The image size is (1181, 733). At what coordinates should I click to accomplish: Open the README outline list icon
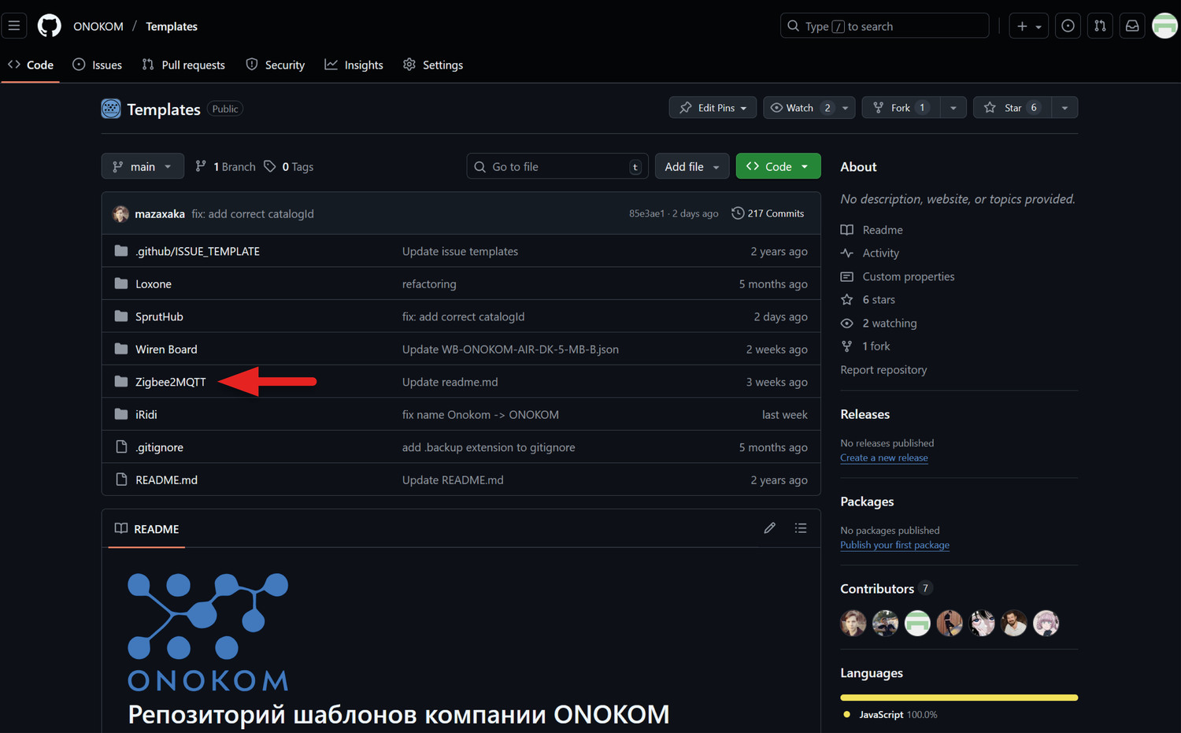[801, 528]
